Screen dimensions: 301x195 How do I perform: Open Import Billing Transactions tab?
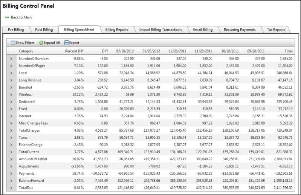(x=160, y=29)
